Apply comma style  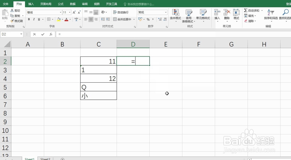point(153,19)
